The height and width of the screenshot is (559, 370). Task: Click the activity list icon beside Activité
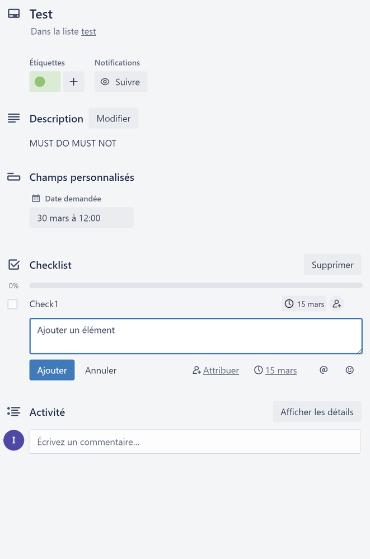coord(14,412)
